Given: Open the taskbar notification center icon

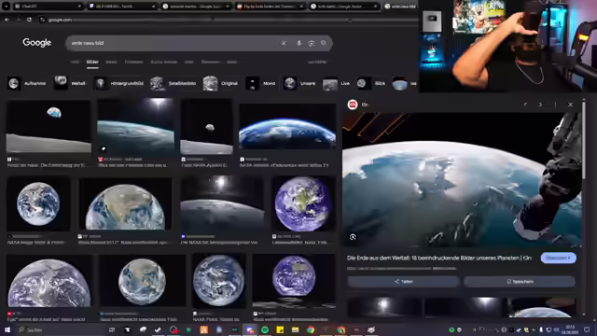Looking at the screenshot, I should click(x=587, y=329).
